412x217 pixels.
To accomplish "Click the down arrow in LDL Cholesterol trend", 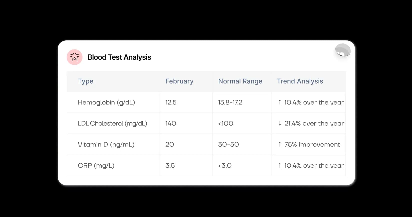I will [280, 123].
